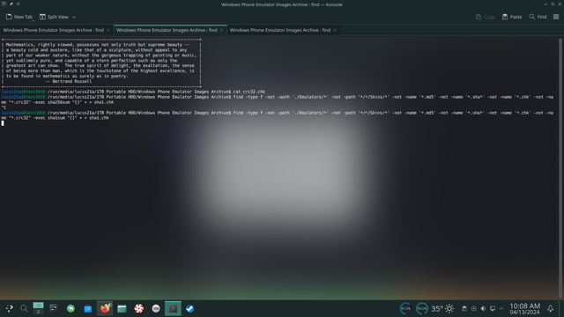
Task: Open the Find search bar
Action: click(x=538, y=17)
